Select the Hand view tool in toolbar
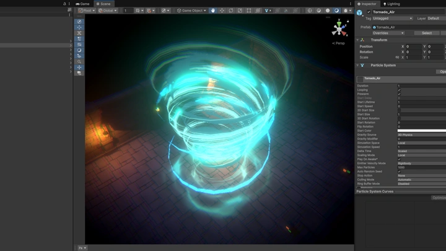446x251 pixels. (x=212, y=11)
